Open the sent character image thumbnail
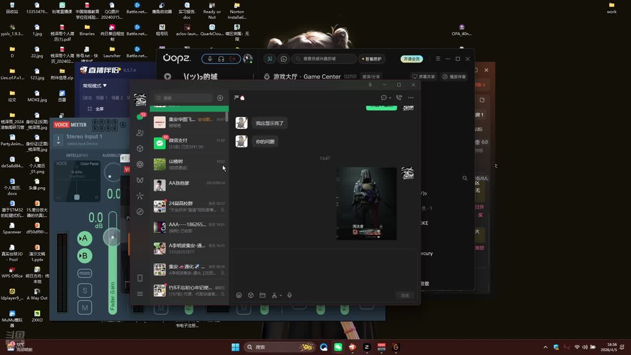631x355 pixels. 366,204
